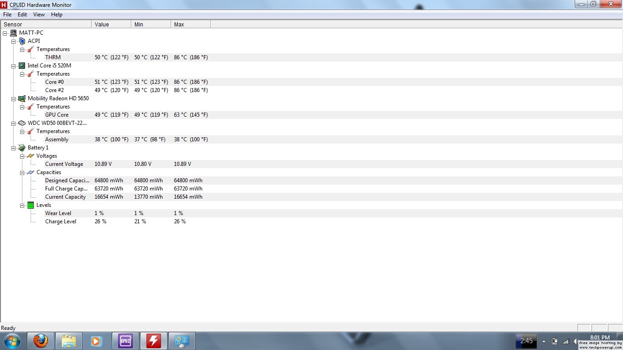Open the Edit menu

coord(22,15)
